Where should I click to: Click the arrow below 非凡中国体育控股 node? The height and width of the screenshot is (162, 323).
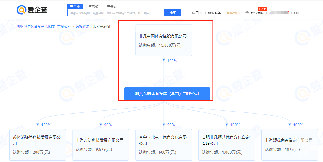click(x=164, y=60)
